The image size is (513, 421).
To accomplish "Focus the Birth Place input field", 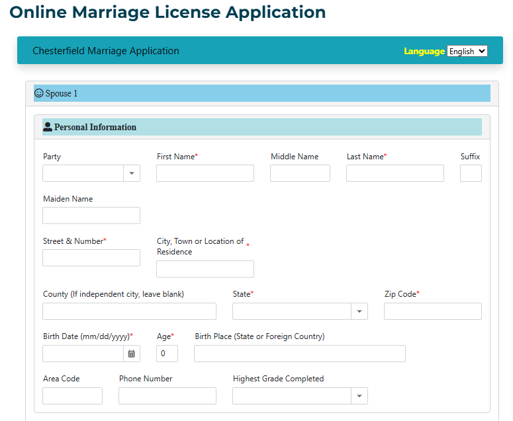I will 299,354.
